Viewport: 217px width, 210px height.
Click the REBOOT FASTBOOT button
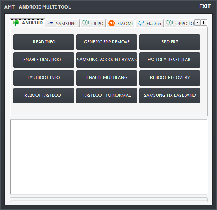[x=44, y=96]
